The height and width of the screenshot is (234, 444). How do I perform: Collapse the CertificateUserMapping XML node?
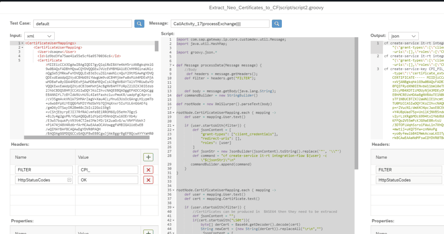click(23, 48)
